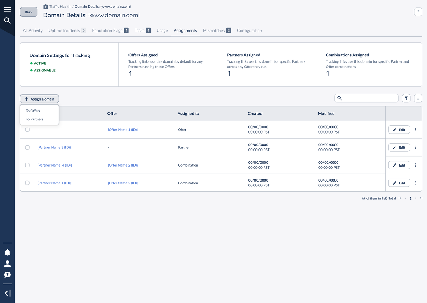Image resolution: width=427 pixels, height=303 pixels.
Task: Collapse the sidebar with arrow icon
Action: 7,293
